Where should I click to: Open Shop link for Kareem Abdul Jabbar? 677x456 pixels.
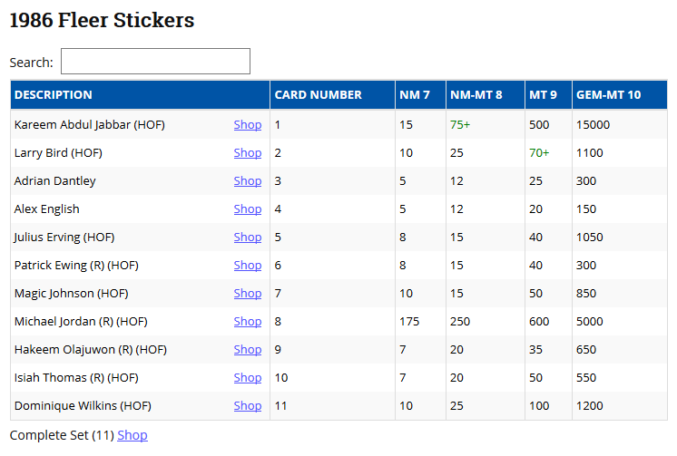point(247,125)
